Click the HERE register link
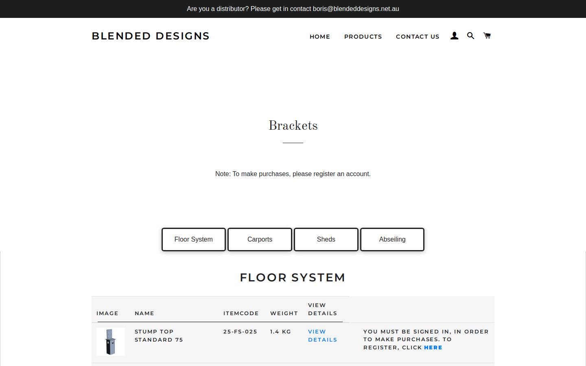 pyautogui.click(x=433, y=347)
